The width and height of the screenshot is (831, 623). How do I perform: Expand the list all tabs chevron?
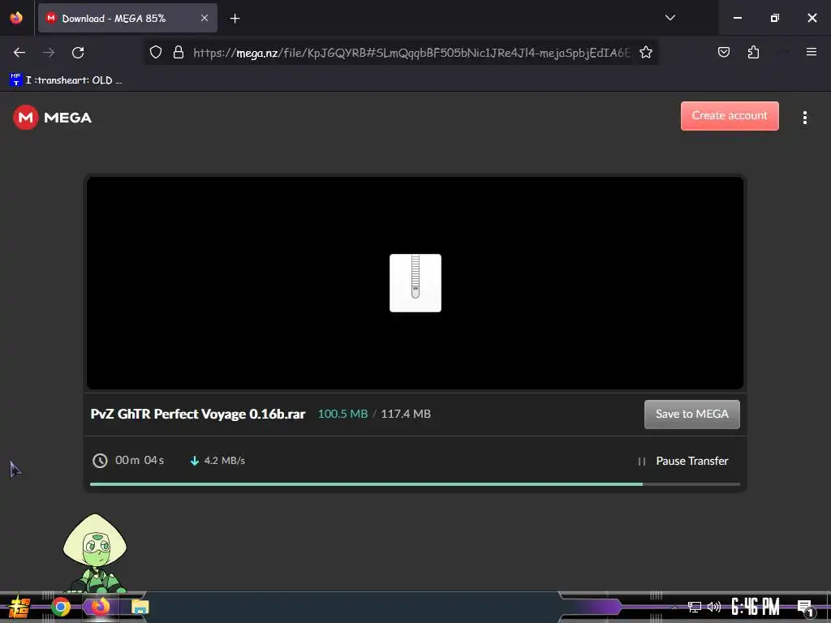click(x=670, y=18)
